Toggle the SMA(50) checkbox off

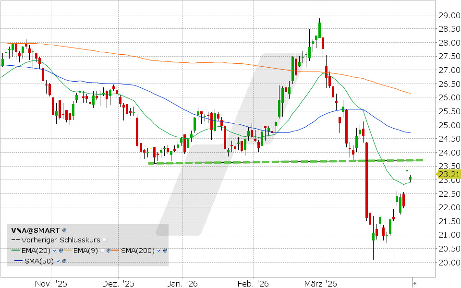tap(59, 261)
